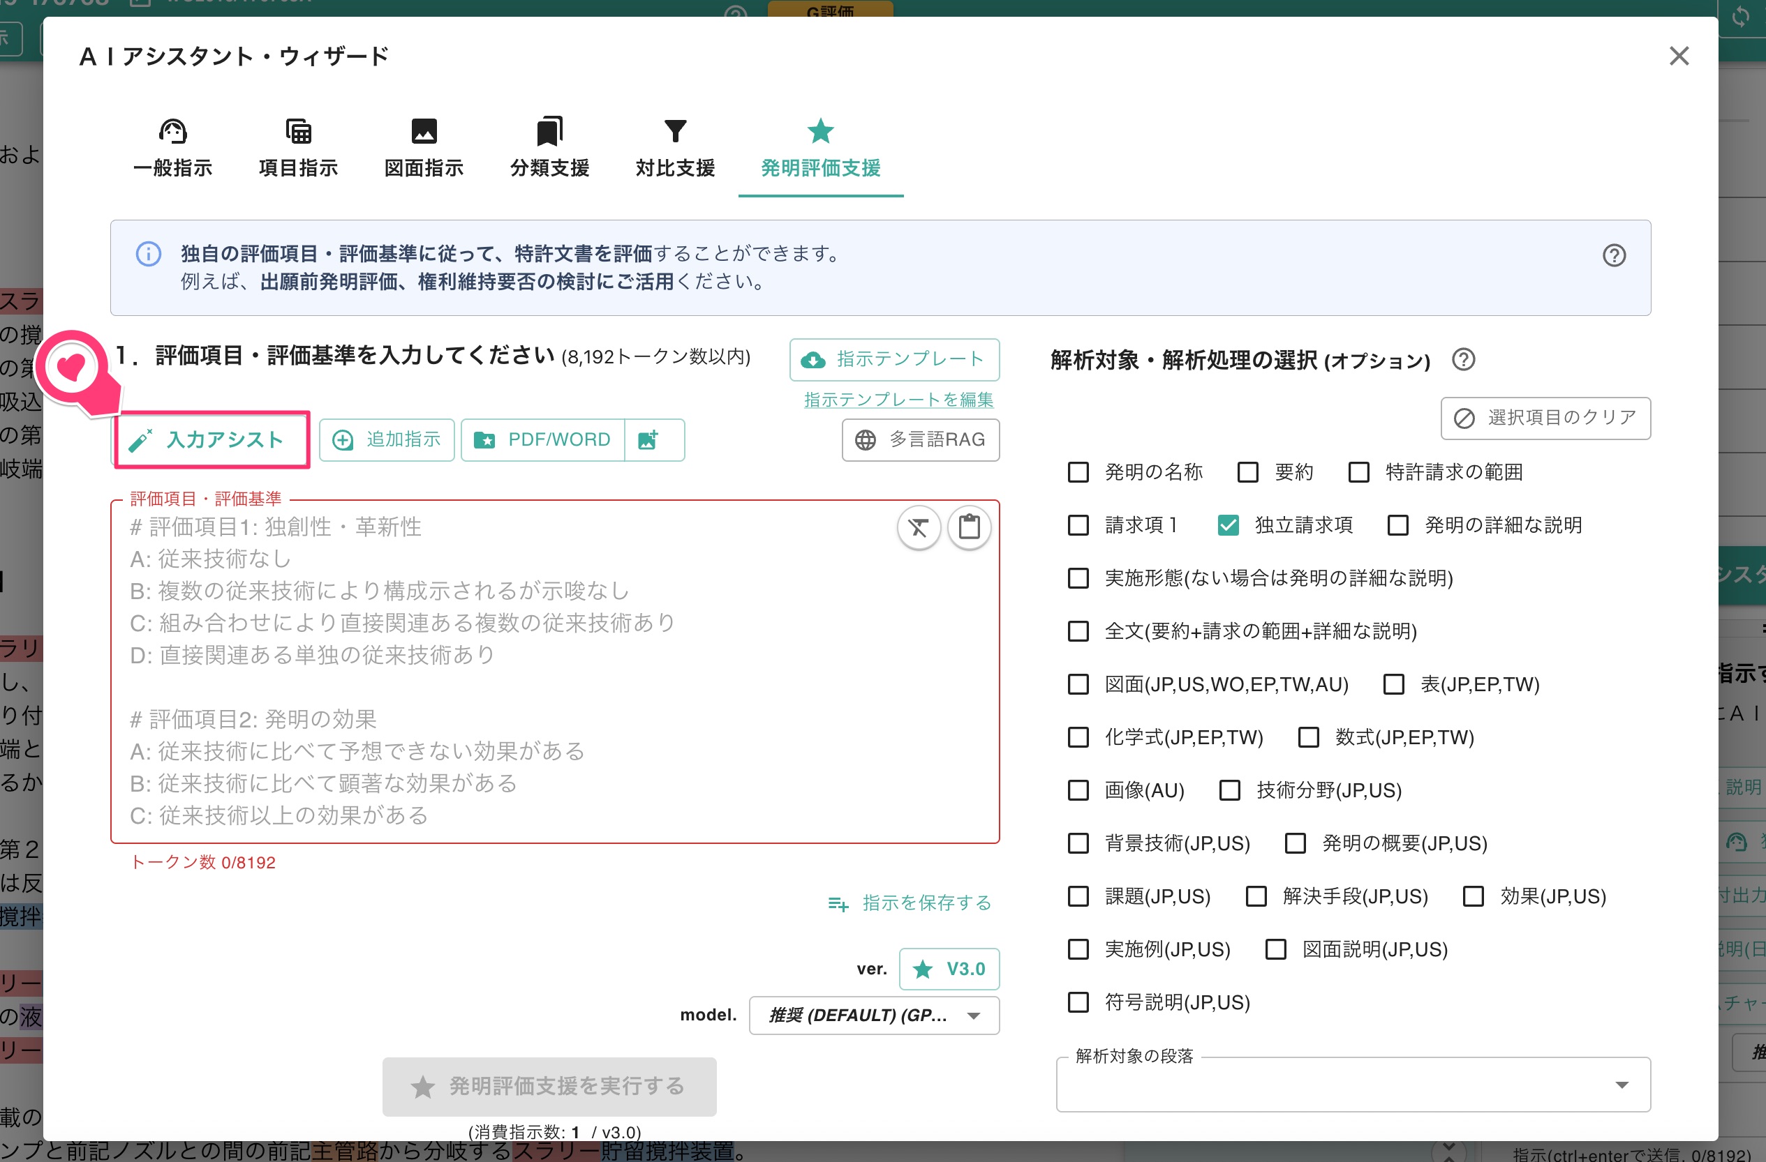The image size is (1766, 1162).
Task: Click the clear-text icon in the criteria box
Action: click(919, 527)
